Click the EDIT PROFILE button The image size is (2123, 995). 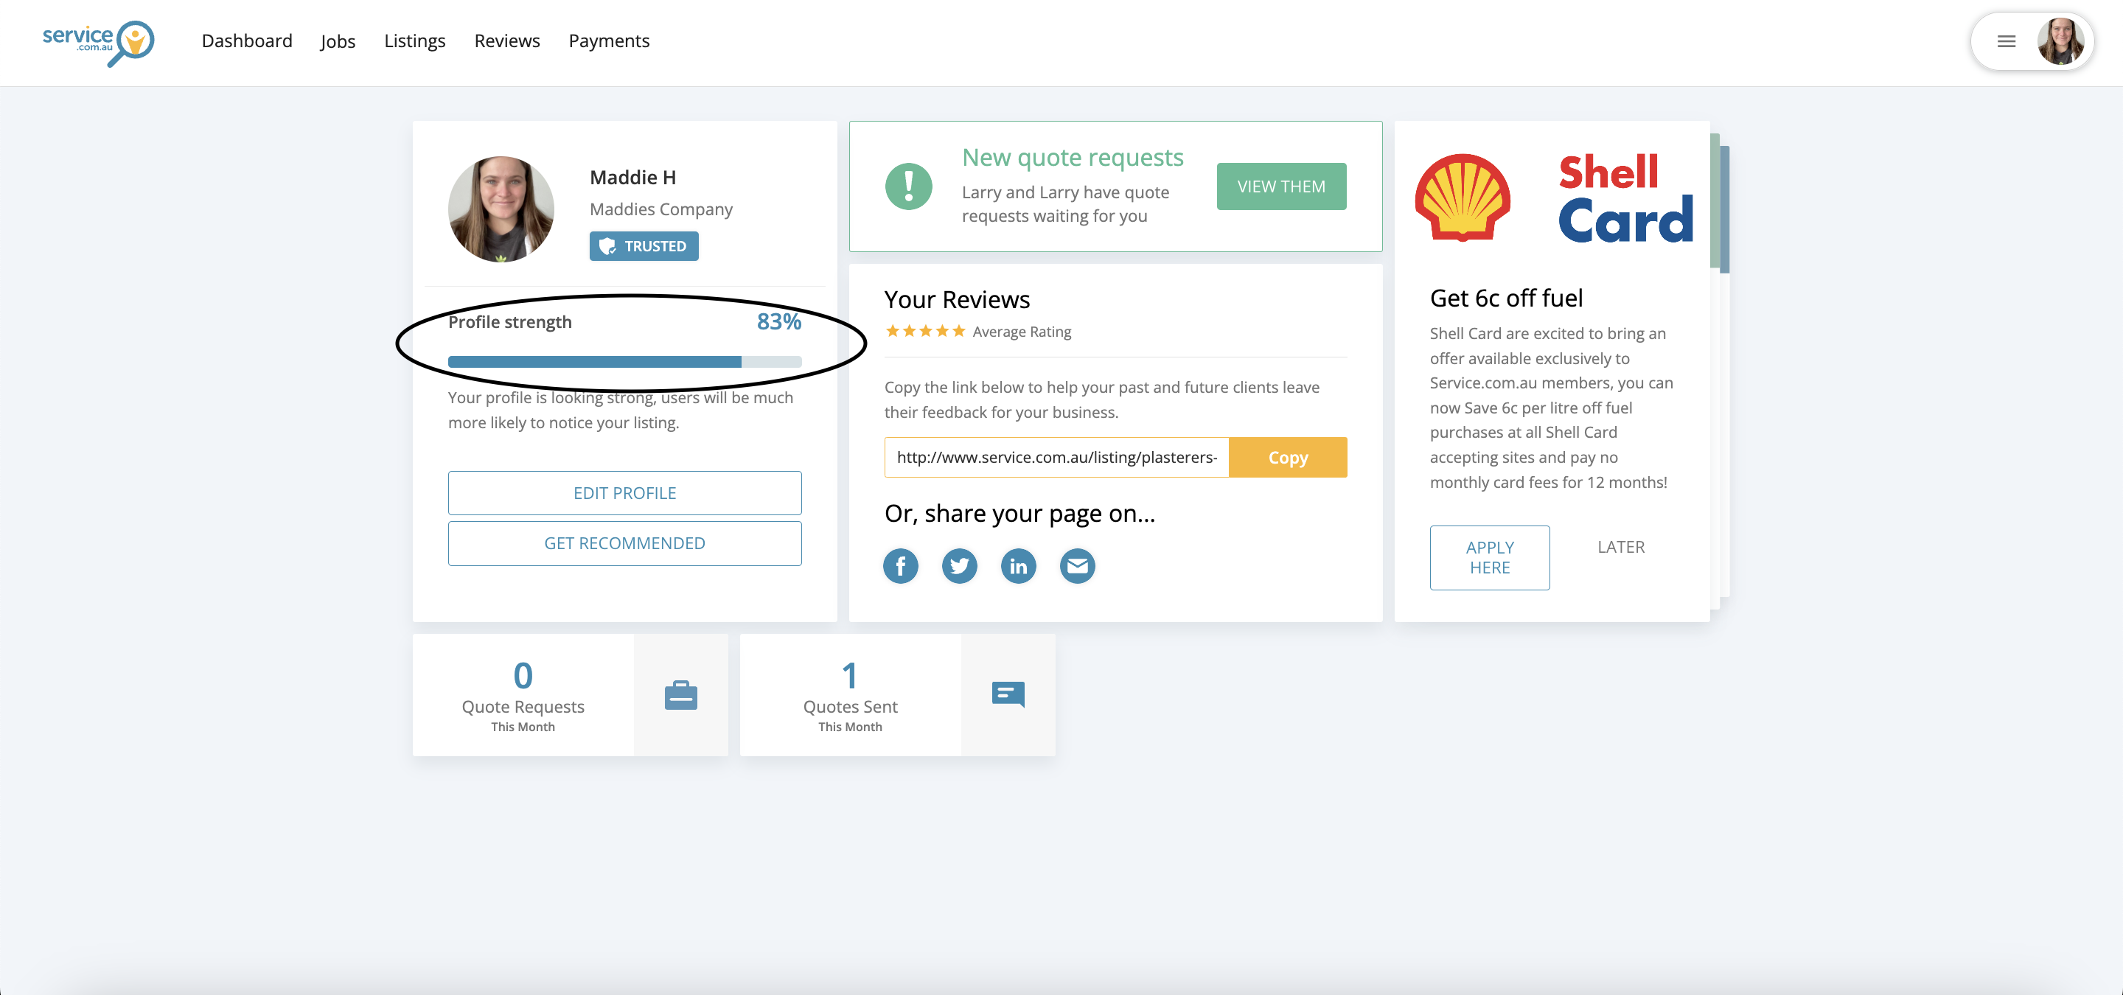[x=624, y=492]
